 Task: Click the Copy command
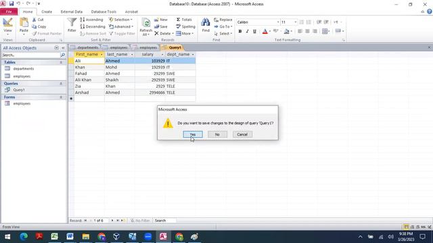point(39,27)
